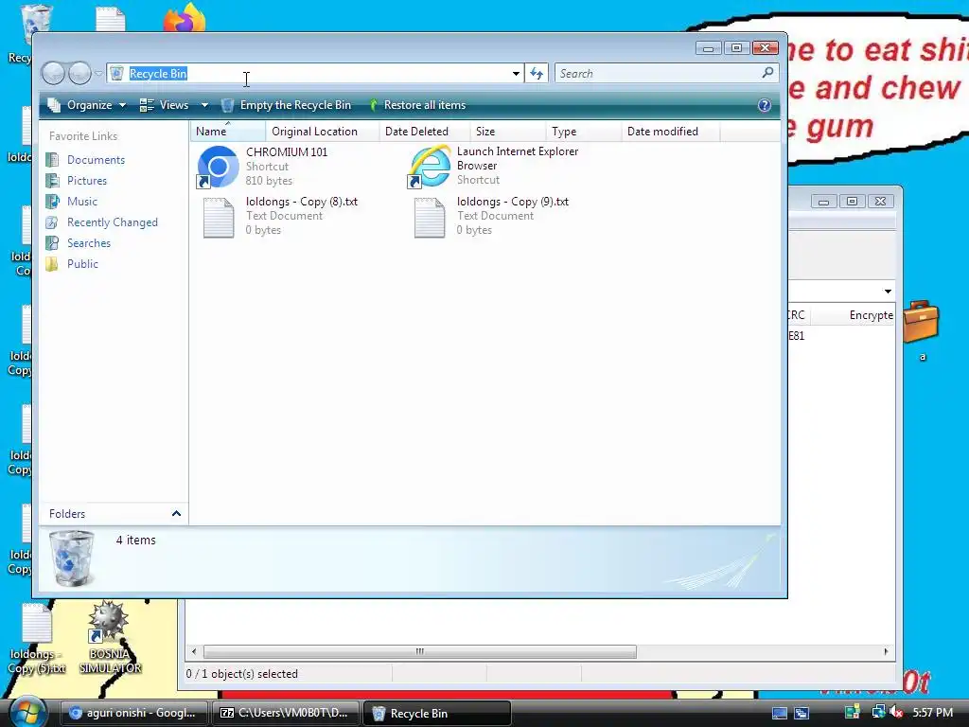Click the Forward navigation arrow
Image resolution: width=969 pixels, height=727 pixels.
coord(79,74)
